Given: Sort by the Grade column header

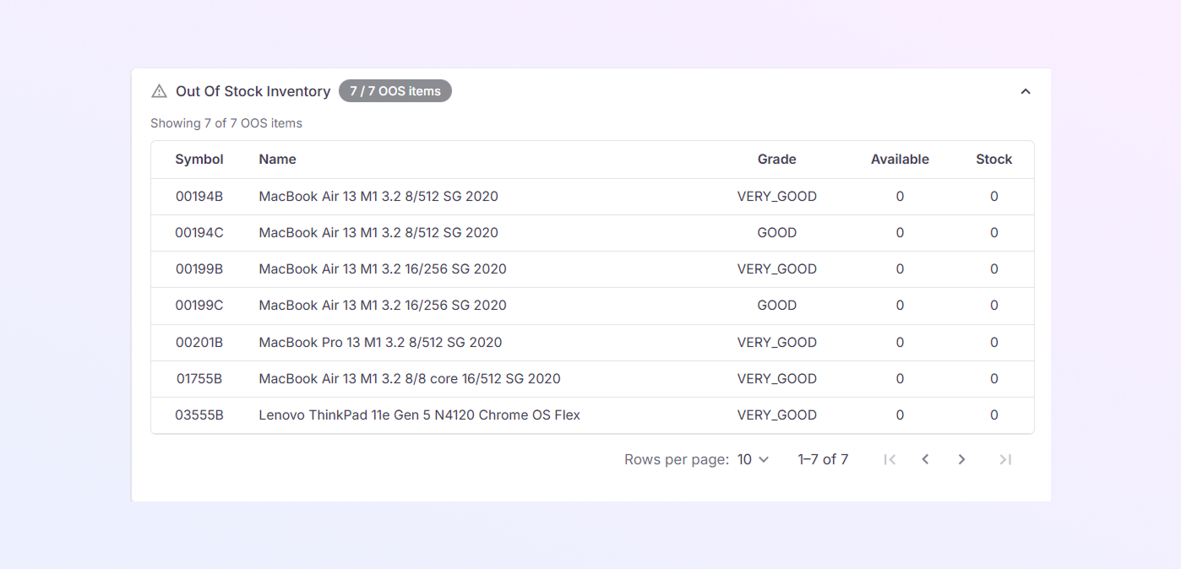Looking at the screenshot, I should click(x=776, y=160).
